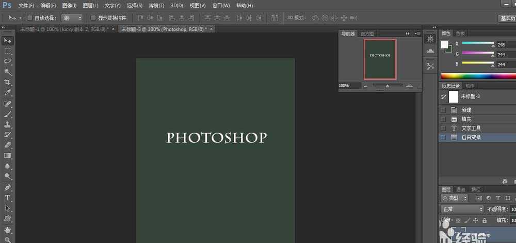Screen dimensions: 516x243
Task: Open the 滤镜(T) menu
Action: tap(157, 5)
